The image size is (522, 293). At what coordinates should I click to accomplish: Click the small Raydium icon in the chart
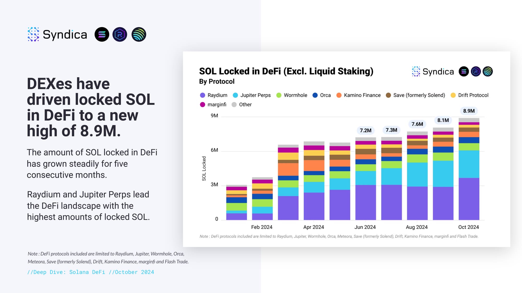(x=476, y=71)
